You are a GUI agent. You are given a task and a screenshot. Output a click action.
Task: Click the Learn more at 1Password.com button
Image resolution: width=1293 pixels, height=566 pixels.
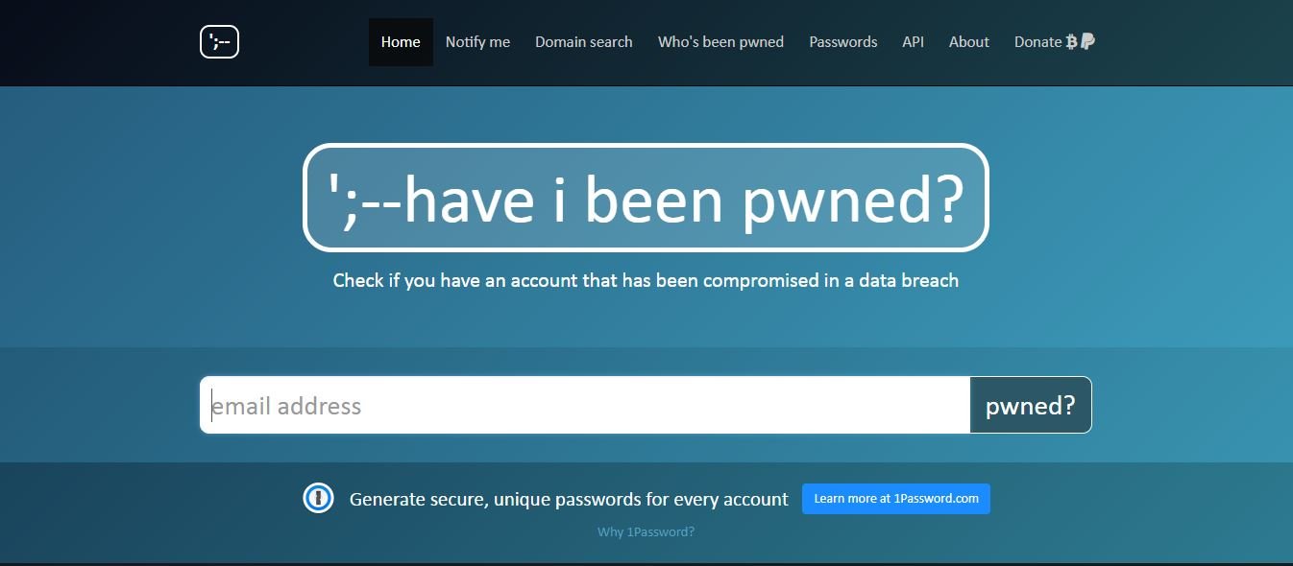[x=896, y=499]
